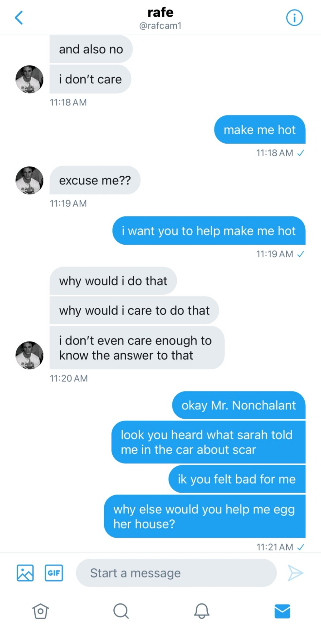Open the Search tab
Viewport: 321px width, 628px height.
tap(121, 611)
